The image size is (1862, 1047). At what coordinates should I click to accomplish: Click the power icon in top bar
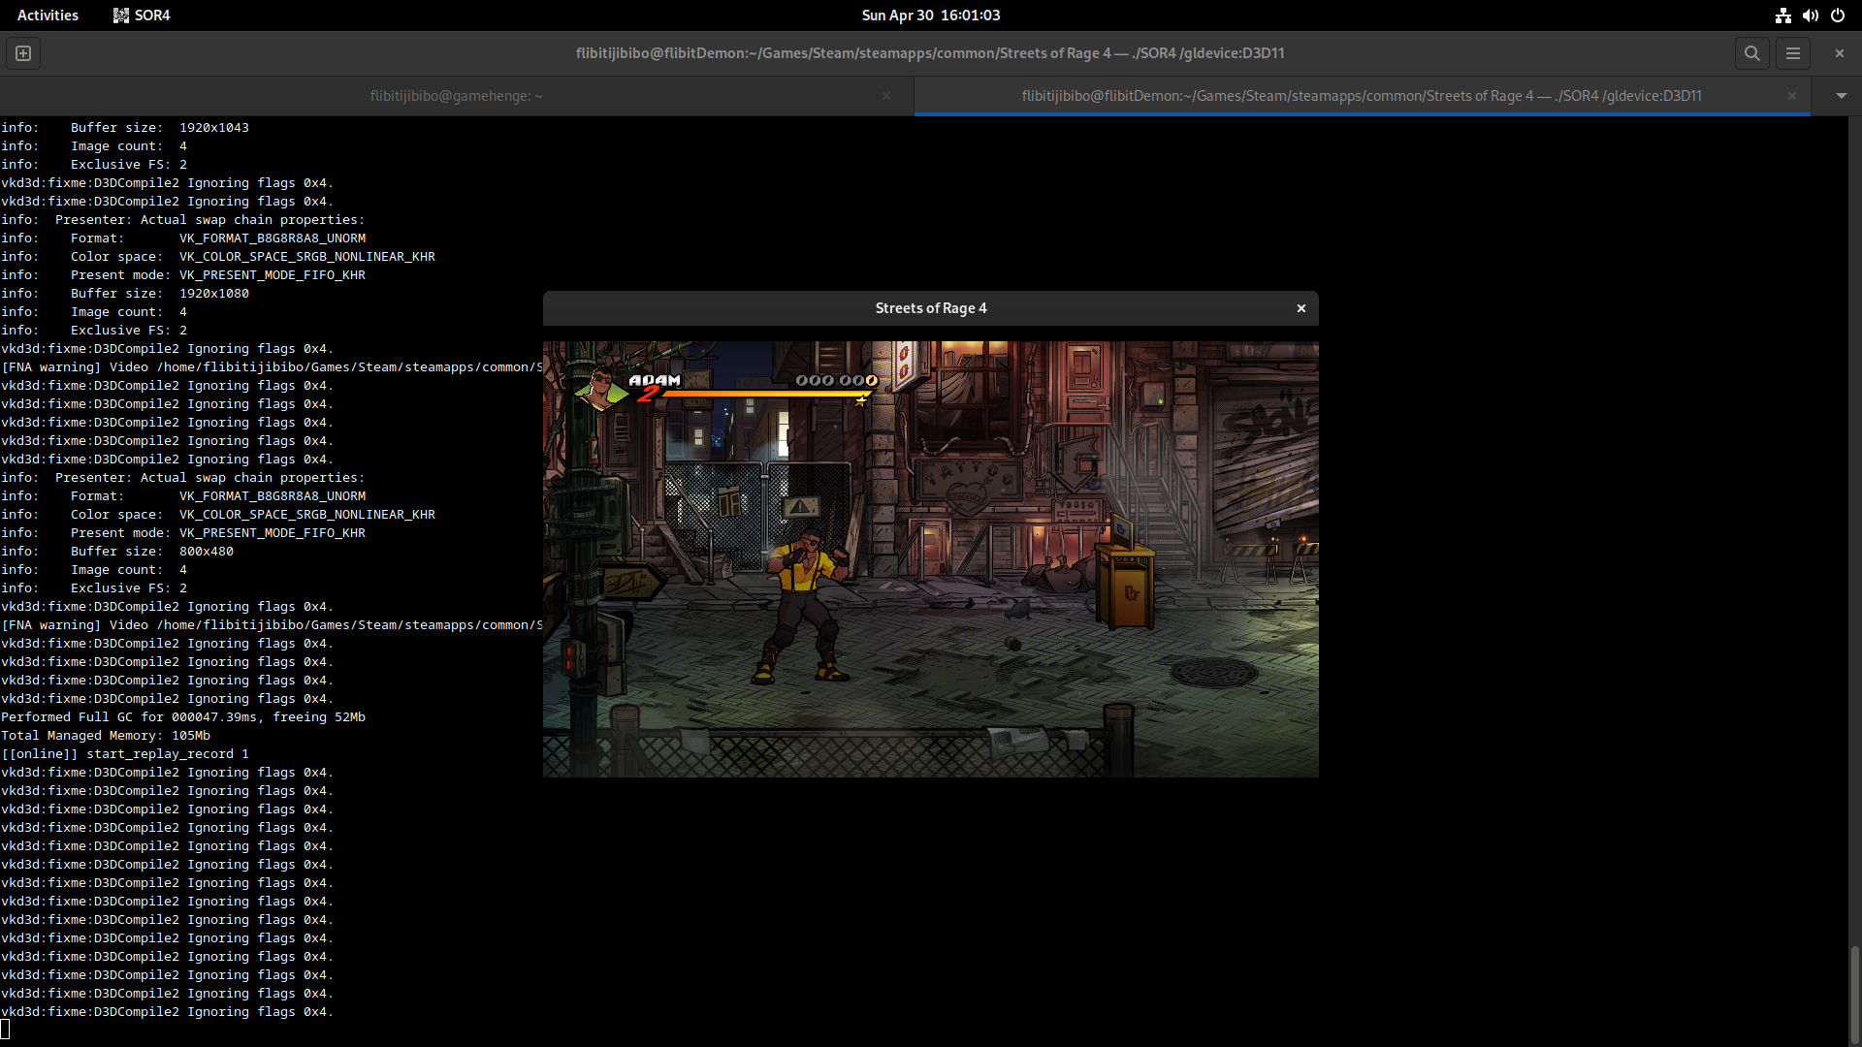[x=1837, y=16]
